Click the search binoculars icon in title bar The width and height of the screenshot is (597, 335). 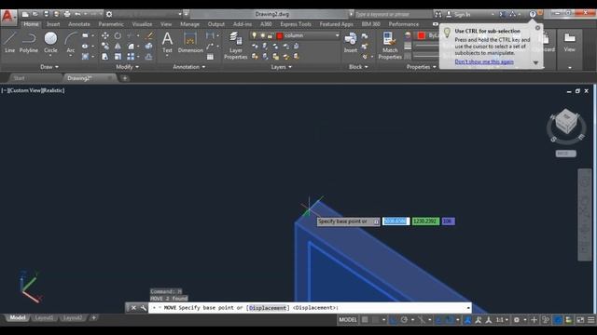click(x=438, y=14)
